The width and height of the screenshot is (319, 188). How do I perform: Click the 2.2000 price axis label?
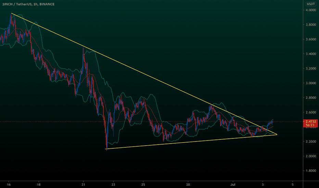click(x=311, y=142)
